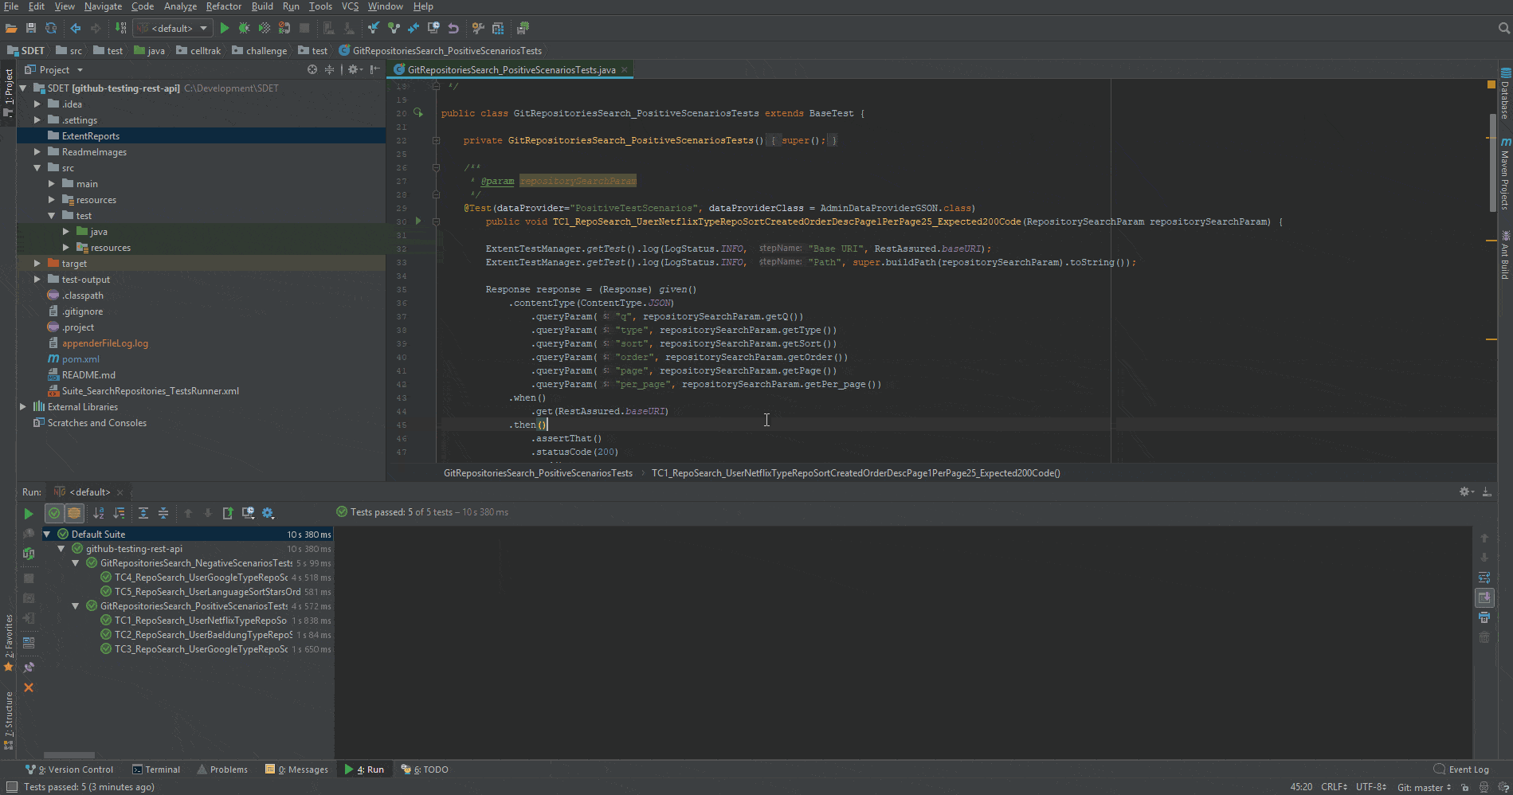Image resolution: width=1513 pixels, height=795 pixels.
Task: Open the Event Log button in the status bar
Action: [1461, 770]
